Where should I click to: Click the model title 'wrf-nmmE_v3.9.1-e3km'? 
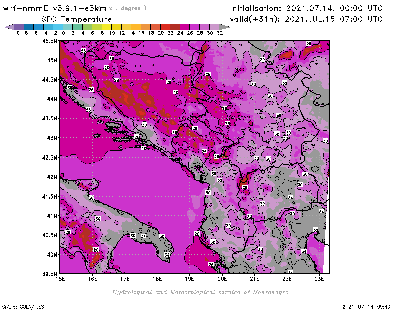[55, 8]
